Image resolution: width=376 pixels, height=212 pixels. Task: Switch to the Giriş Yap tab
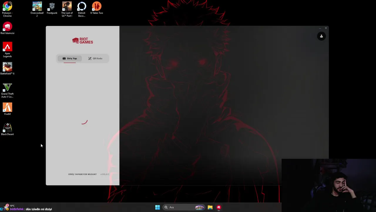(x=70, y=58)
